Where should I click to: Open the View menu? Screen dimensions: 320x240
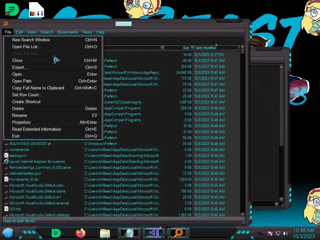[32, 32]
